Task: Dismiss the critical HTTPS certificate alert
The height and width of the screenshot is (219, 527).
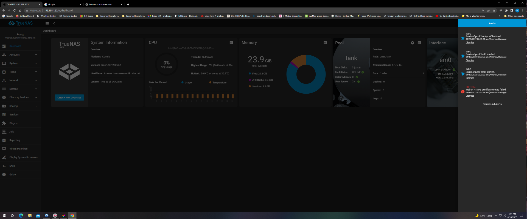Action: point(470,96)
